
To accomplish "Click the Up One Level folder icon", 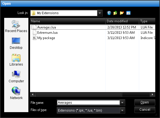I will (115, 13).
